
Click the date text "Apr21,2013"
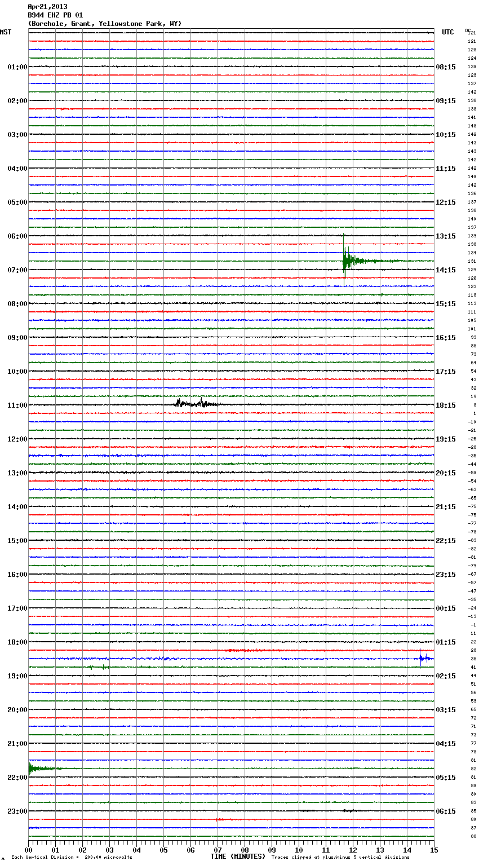click(47, 7)
